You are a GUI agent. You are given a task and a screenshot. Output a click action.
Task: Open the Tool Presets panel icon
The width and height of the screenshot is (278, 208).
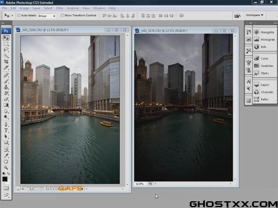tap(249, 51)
